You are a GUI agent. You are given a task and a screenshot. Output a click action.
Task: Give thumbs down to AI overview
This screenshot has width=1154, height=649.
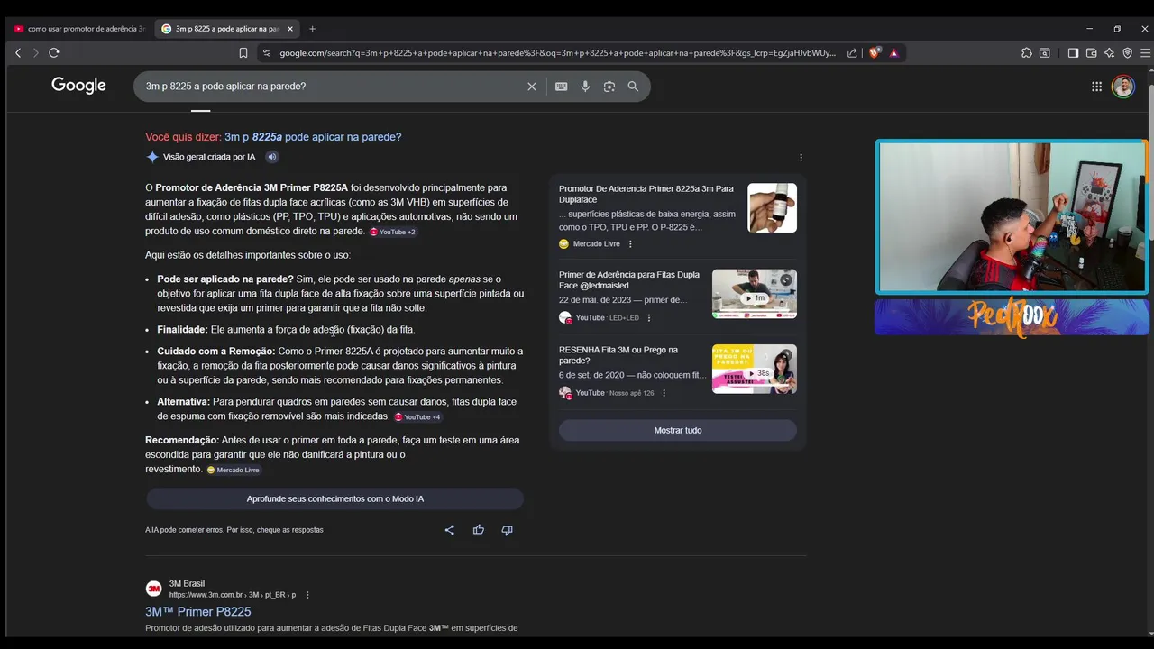coord(507,530)
